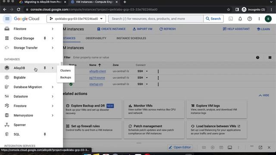
Task: Click the Firestore icon
Action: (x=7, y=106)
